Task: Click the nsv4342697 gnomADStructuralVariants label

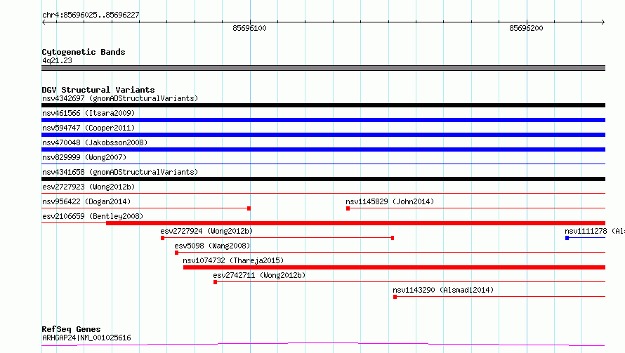Action: click(x=120, y=98)
